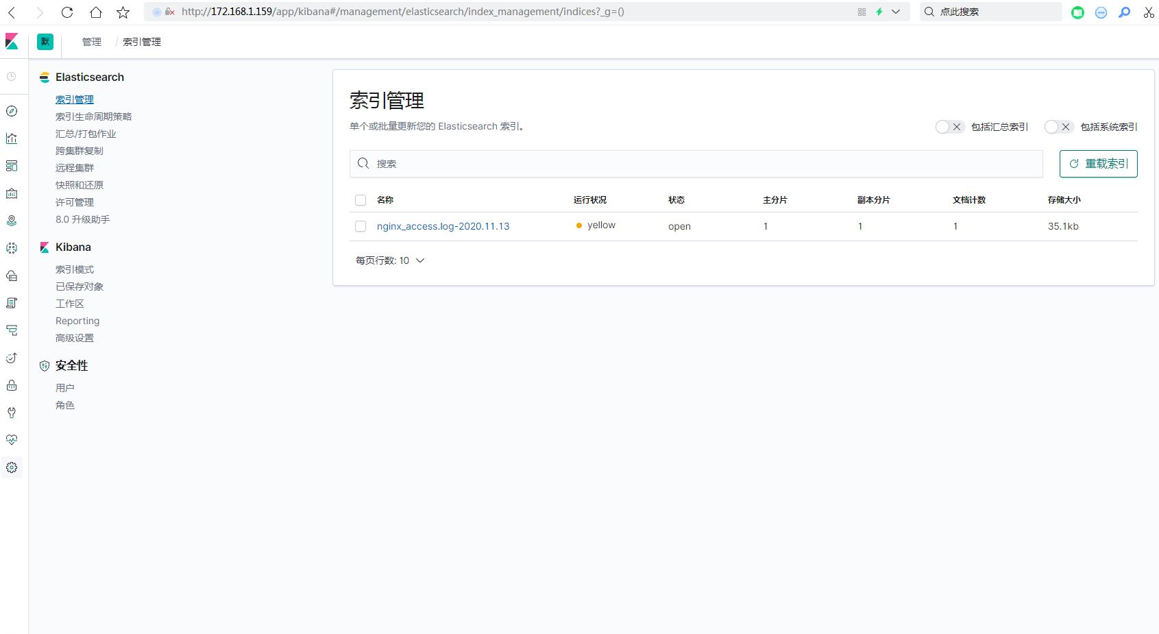1159x634 pixels.
Task: Open Logs icon in side nav
Action: 12,303
